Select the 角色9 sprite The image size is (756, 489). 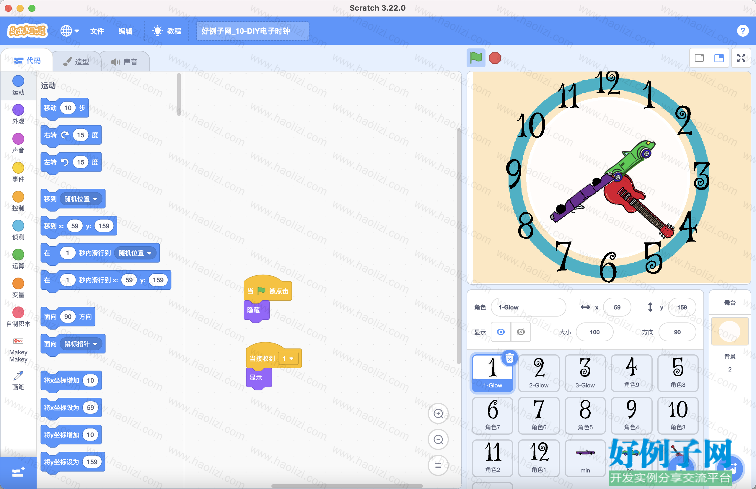(x=632, y=373)
